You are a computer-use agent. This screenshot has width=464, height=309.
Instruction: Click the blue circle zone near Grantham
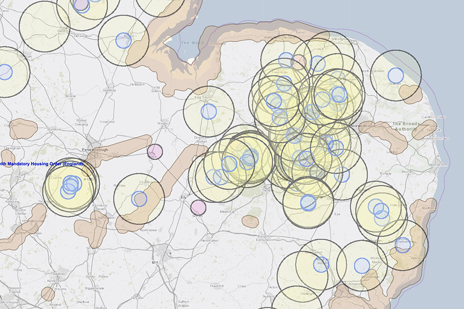[x=5, y=72]
